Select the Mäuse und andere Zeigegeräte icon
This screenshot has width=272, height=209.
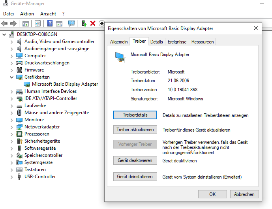coord(19,113)
